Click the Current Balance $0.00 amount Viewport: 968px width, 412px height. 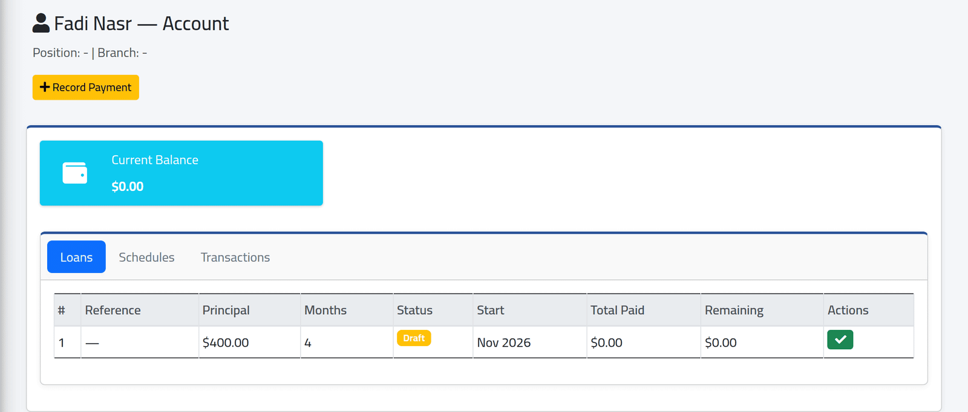click(x=128, y=187)
